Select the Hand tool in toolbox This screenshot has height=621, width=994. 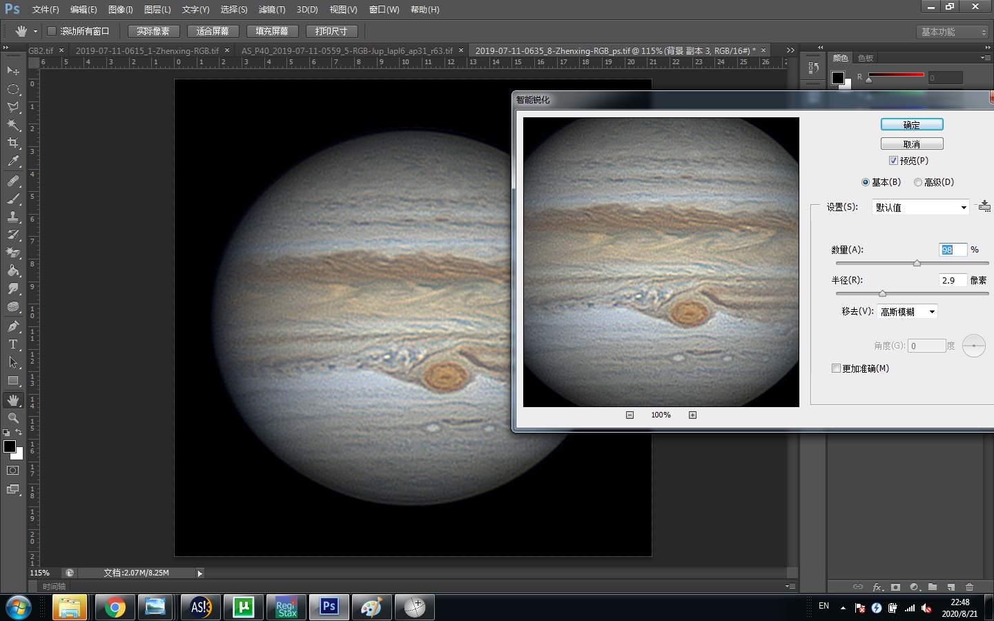13,400
